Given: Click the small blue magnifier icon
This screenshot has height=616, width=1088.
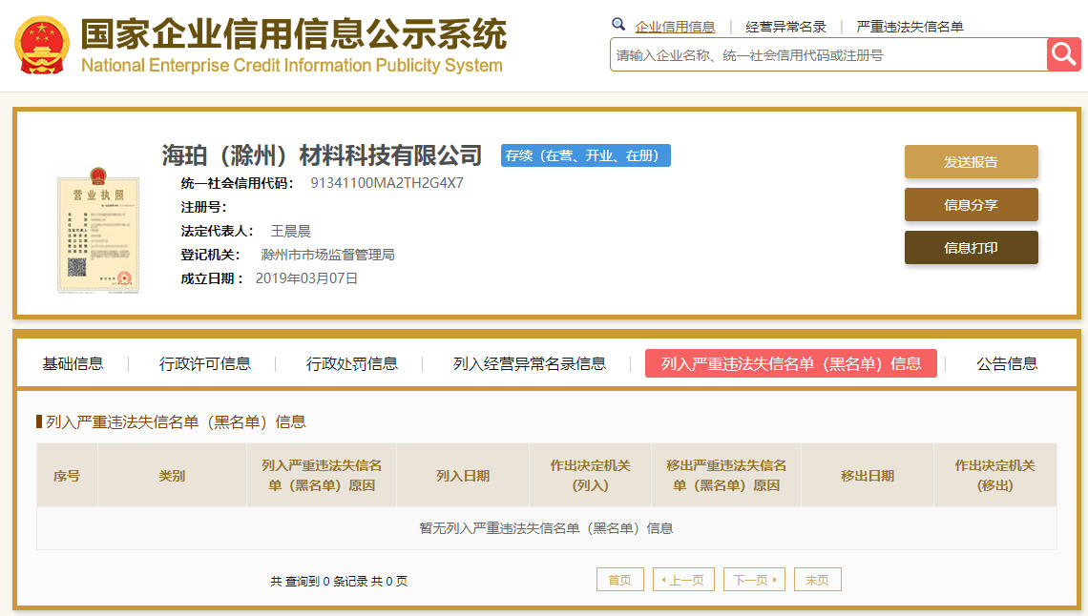Looking at the screenshot, I should tap(618, 24).
